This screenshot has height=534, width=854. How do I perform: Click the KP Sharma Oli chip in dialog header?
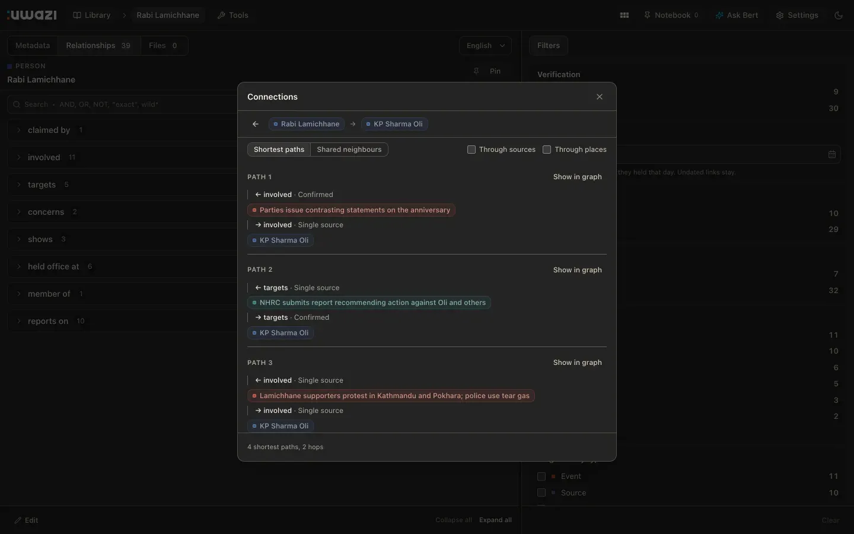point(394,124)
